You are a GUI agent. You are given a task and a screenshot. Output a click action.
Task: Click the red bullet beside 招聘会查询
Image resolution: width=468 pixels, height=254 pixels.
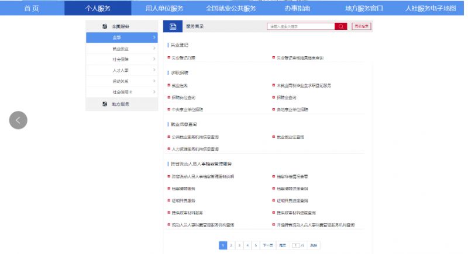(274, 98)
